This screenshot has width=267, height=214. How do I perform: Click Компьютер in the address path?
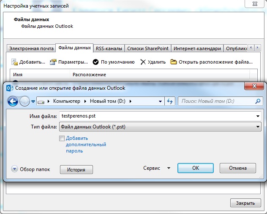point(67,101)
